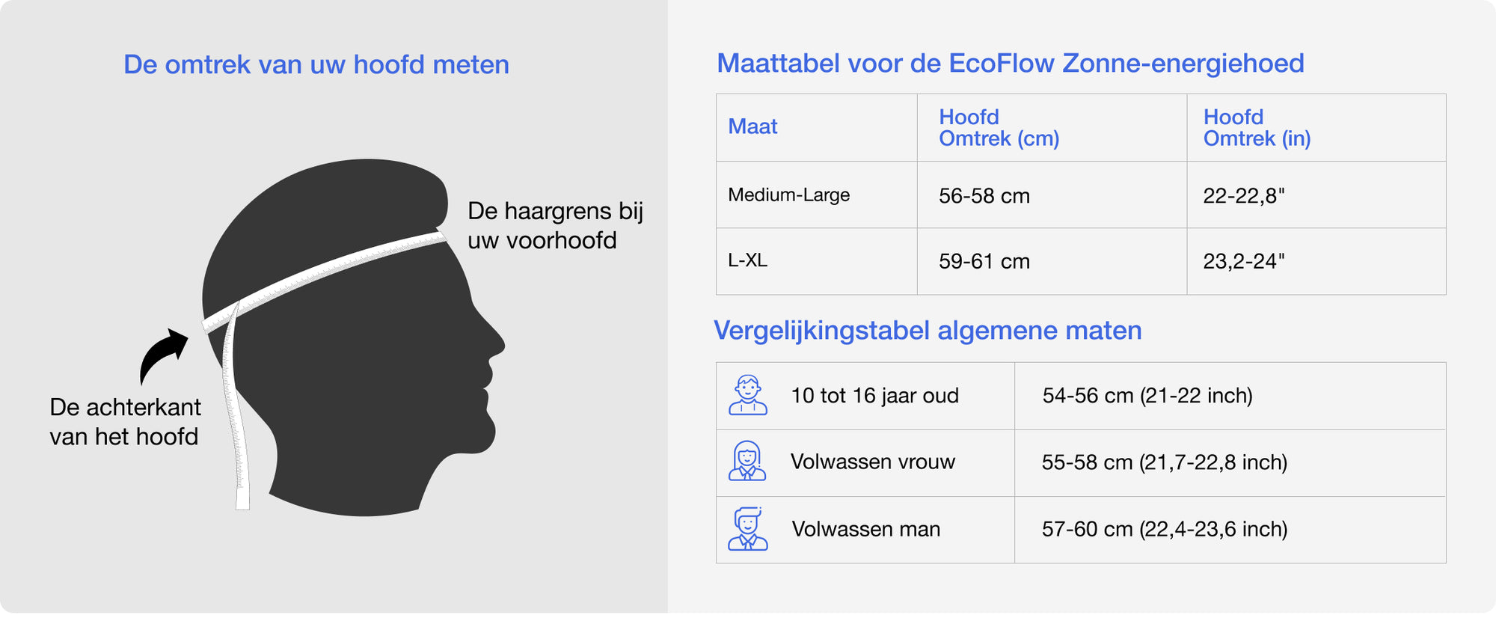Click the "23,2-24"" inch cell

1243,261
